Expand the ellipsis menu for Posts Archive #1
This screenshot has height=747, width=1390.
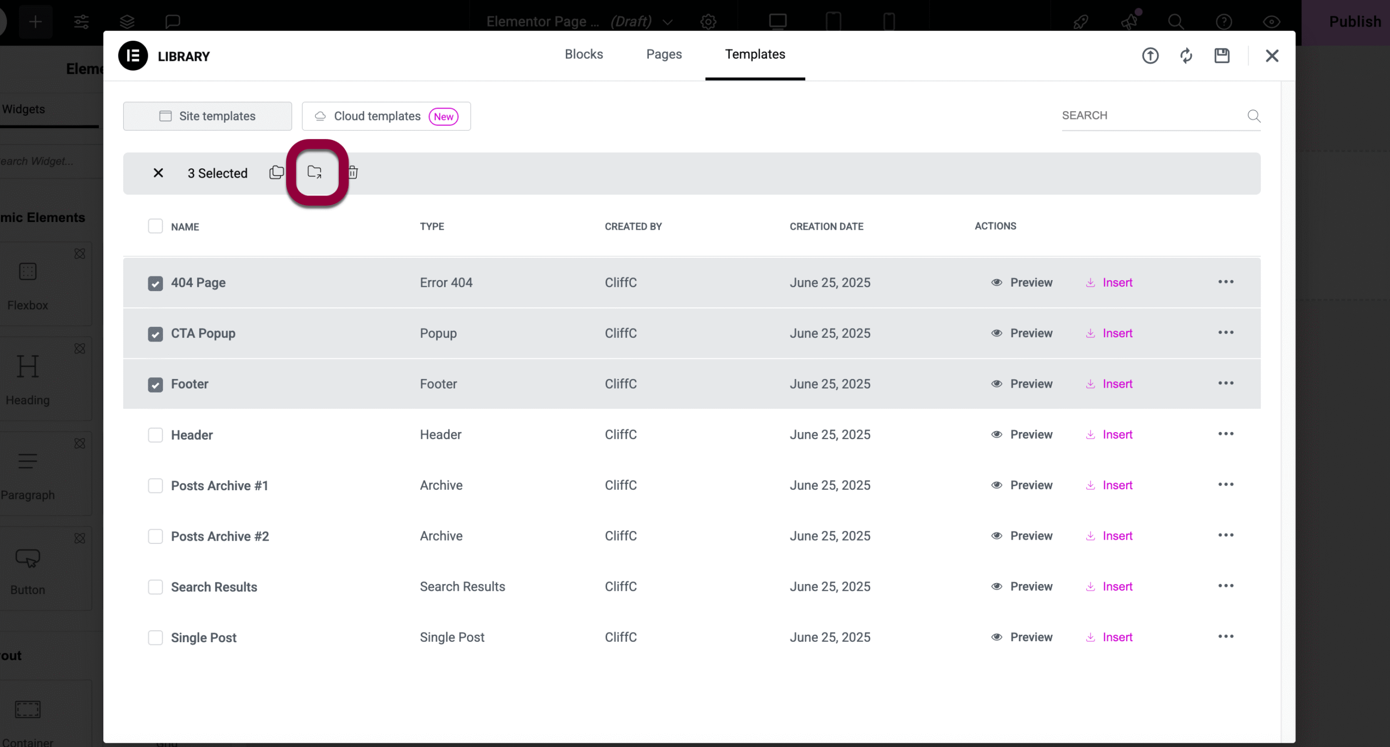point(1225,485)
